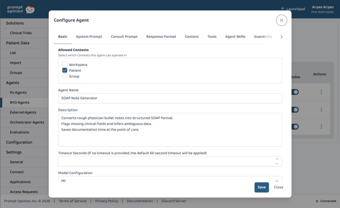Click the Close text button
Image resolution: width=340 pixels, height=208 pixels.
click(x=278, y=187)
